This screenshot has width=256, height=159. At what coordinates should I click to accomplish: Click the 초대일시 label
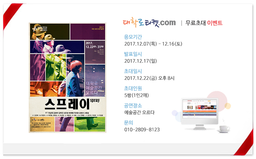click(x=133, y=71)
